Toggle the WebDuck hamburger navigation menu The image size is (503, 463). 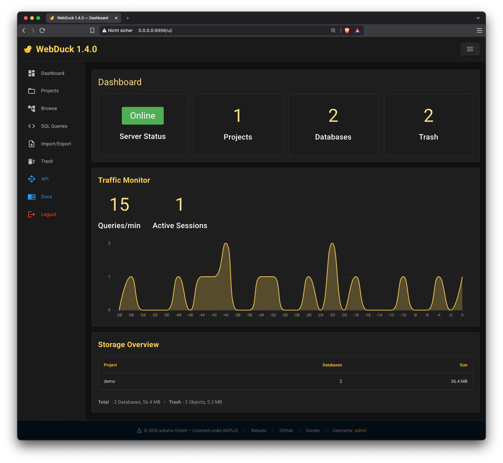coord(470,49)
